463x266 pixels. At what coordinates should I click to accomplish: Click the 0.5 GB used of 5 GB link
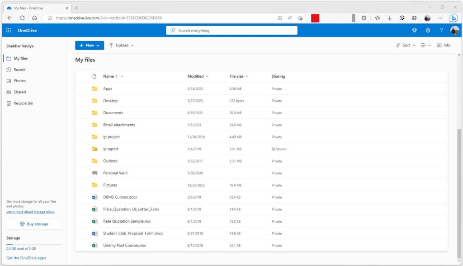point(21,248)
